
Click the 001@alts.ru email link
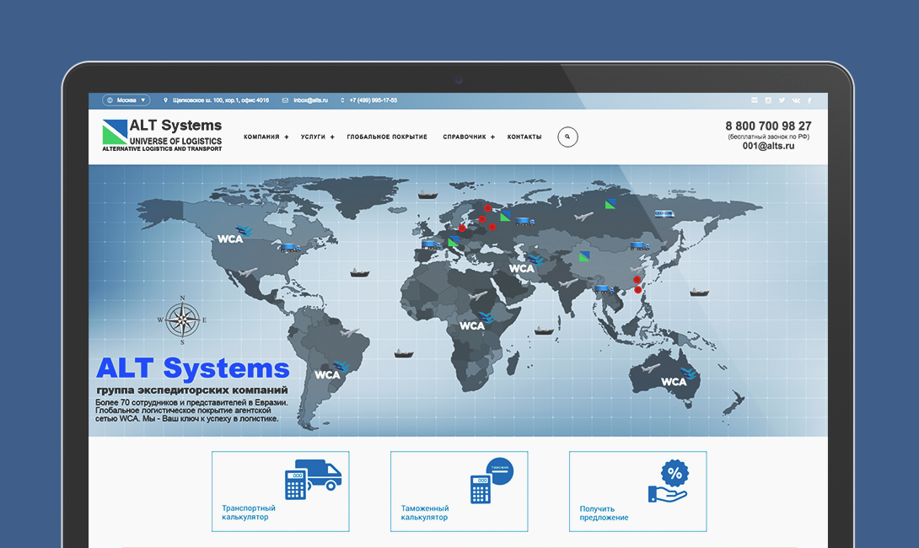768,146
